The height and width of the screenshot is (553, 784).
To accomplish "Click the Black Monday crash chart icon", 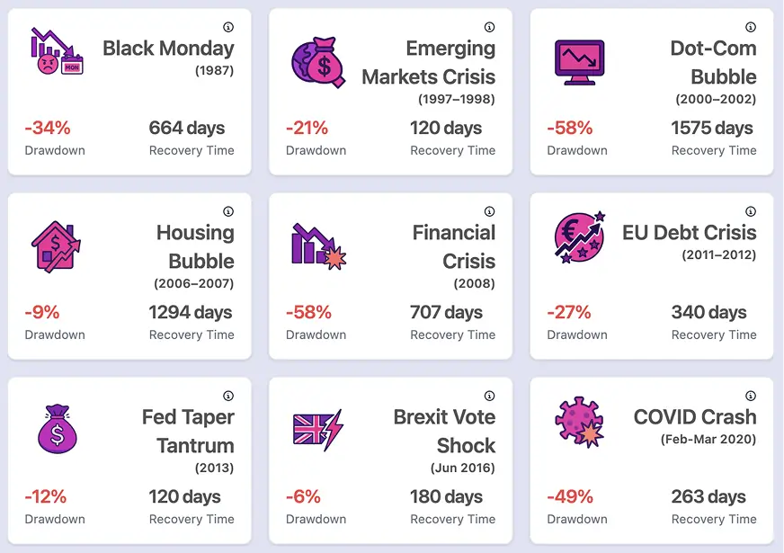I will (58, 54).
